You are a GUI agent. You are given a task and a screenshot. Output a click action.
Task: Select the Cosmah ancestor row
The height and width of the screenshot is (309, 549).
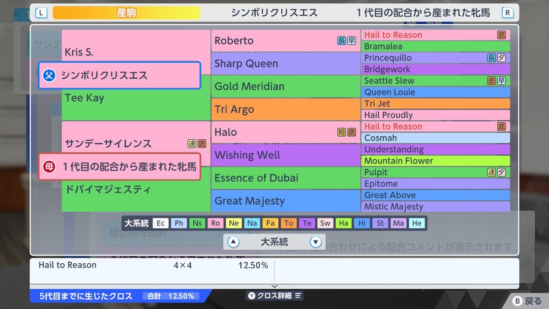pyautogui.click(x=436, y=137)
